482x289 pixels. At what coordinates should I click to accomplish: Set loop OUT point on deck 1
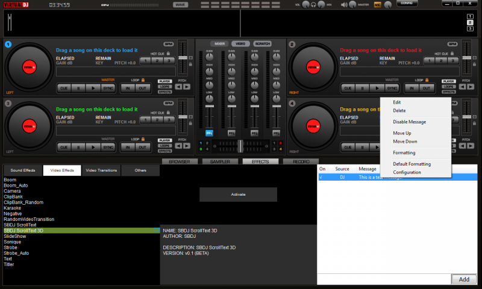(142, 89)
